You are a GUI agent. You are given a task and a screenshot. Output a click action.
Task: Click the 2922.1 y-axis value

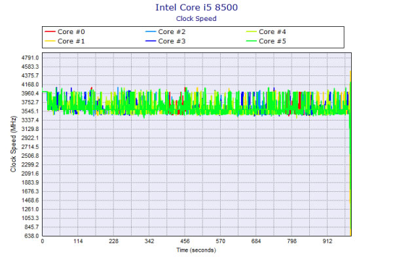pos(30,138)
